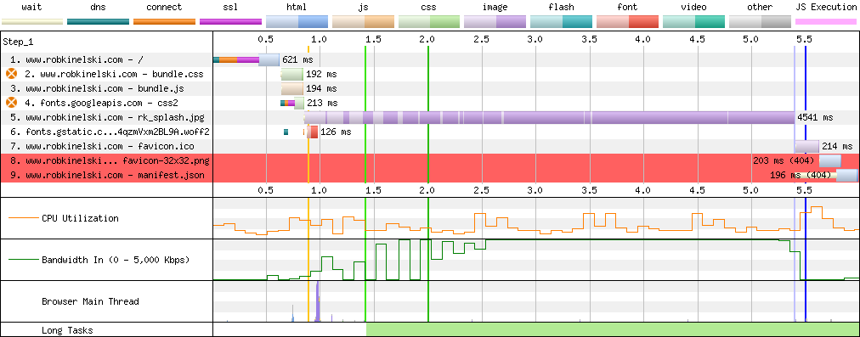The height and width of the screenshot is (337, 860).
Task: Click the image legend label
Action: [x=495, y=7]
